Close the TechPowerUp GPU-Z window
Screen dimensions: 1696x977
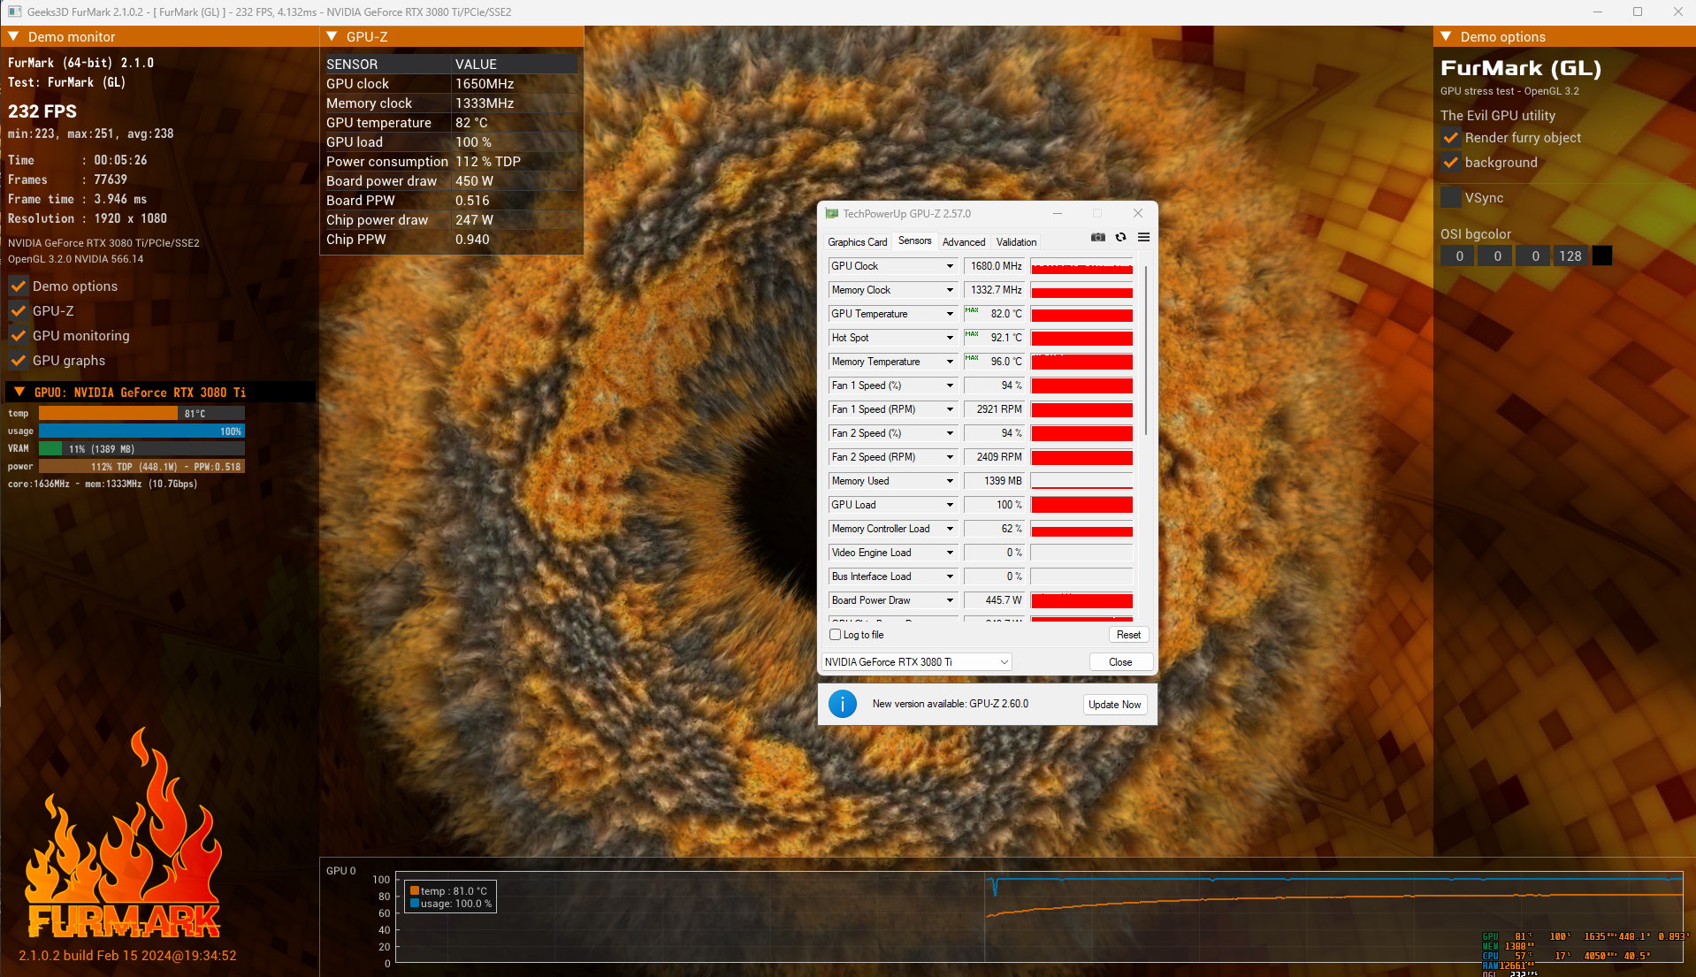pos(1138,213)
